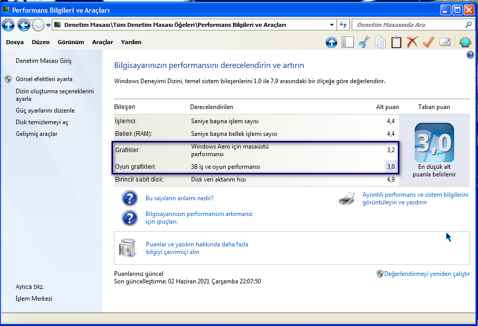Click the 4,9 subscore for 'Birincil sabit disk'
Screen dimensions: 478x326
391,179
